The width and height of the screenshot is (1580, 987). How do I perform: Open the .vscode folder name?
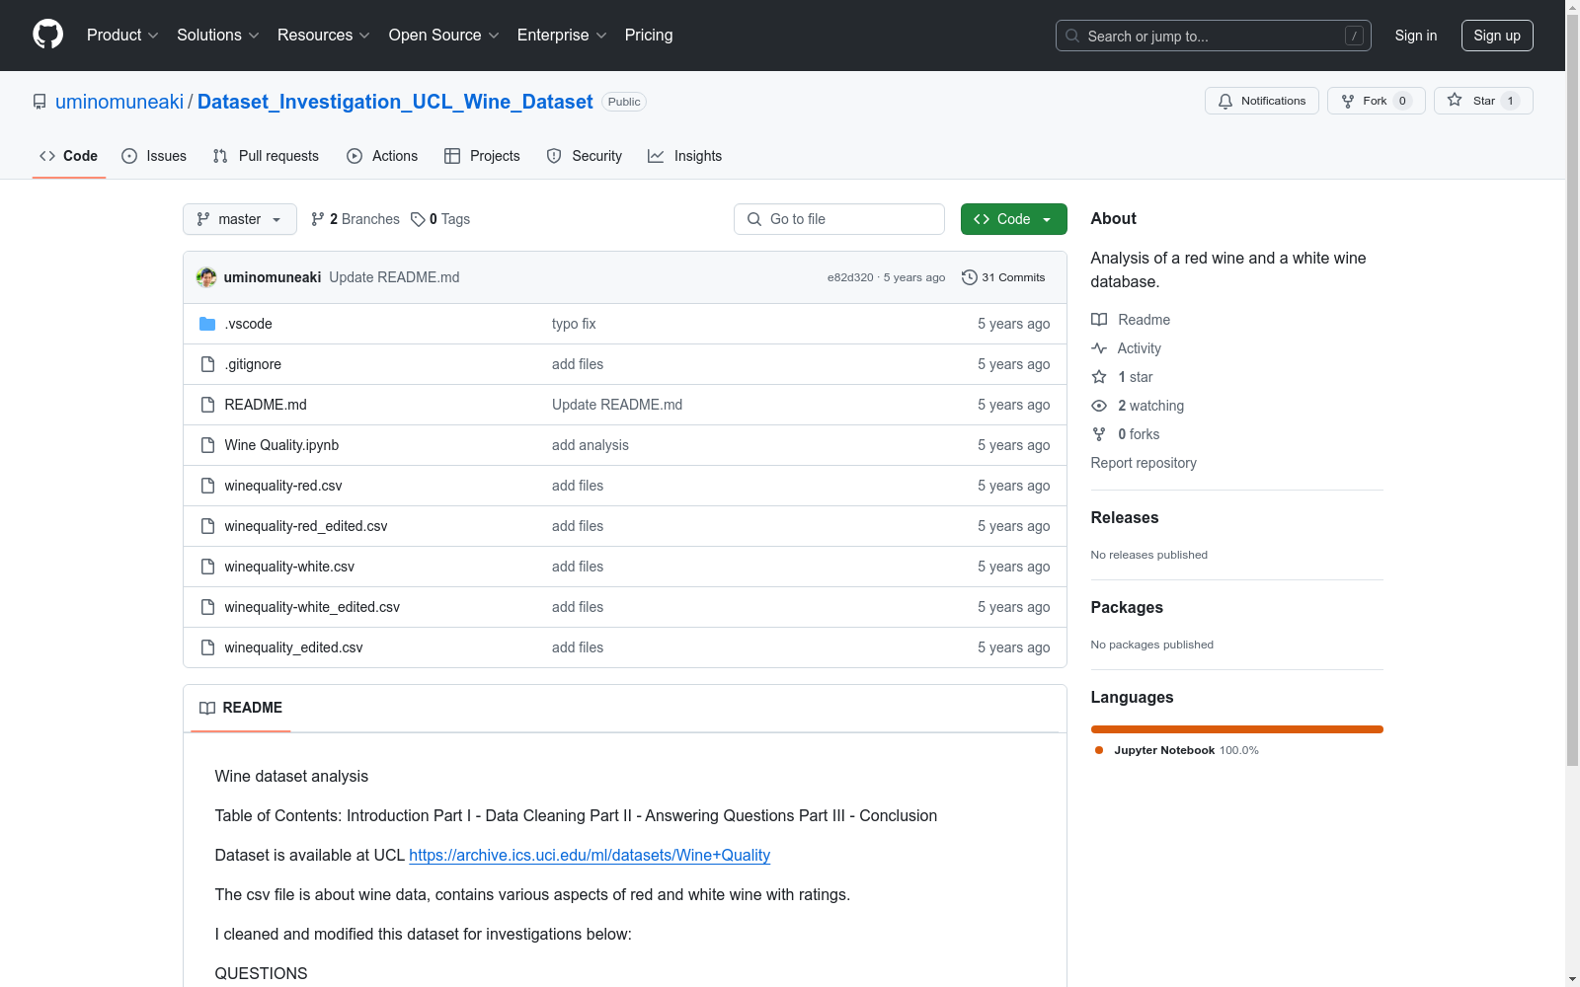(x=248, y=324)
